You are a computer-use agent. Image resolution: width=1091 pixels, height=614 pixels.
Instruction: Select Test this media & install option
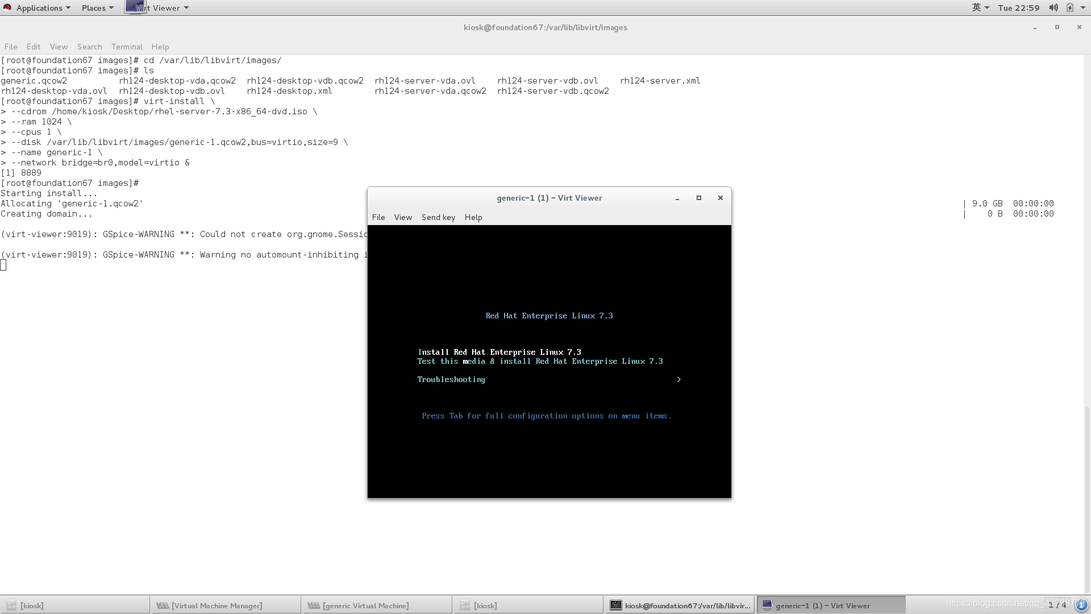(540, 362)
